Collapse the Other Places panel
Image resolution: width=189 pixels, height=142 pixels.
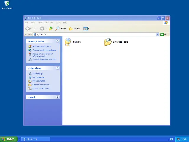pos(58,68)
